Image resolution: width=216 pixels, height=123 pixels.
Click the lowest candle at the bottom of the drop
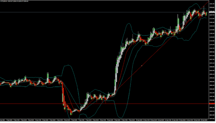coord(71,113)
